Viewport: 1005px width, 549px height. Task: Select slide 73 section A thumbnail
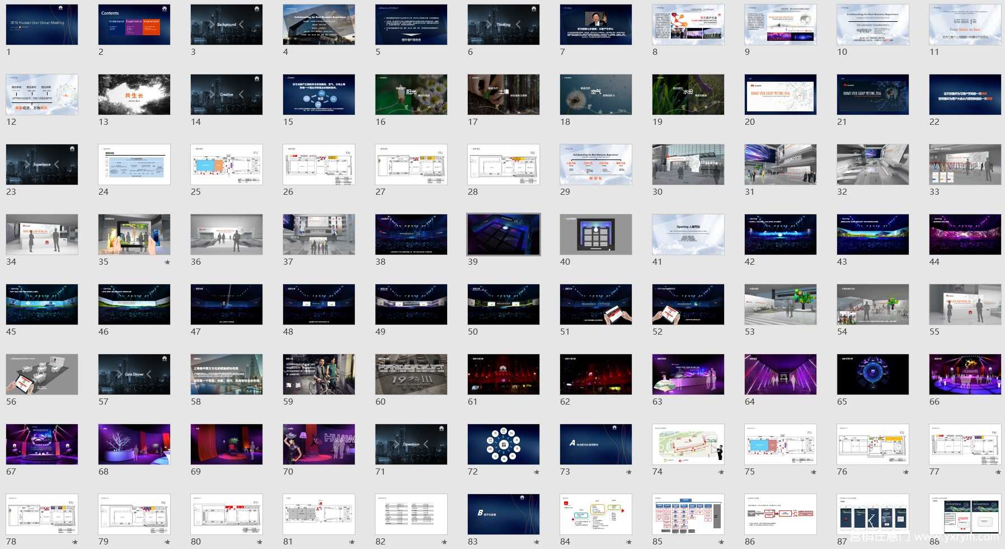click(596, 444)
